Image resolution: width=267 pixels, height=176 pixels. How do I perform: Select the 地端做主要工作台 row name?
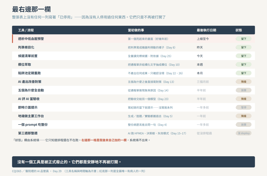tap(31, 116)
